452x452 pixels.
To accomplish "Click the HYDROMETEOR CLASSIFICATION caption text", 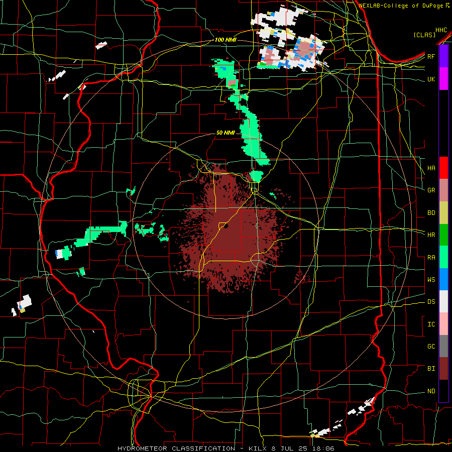I will 176,448.
